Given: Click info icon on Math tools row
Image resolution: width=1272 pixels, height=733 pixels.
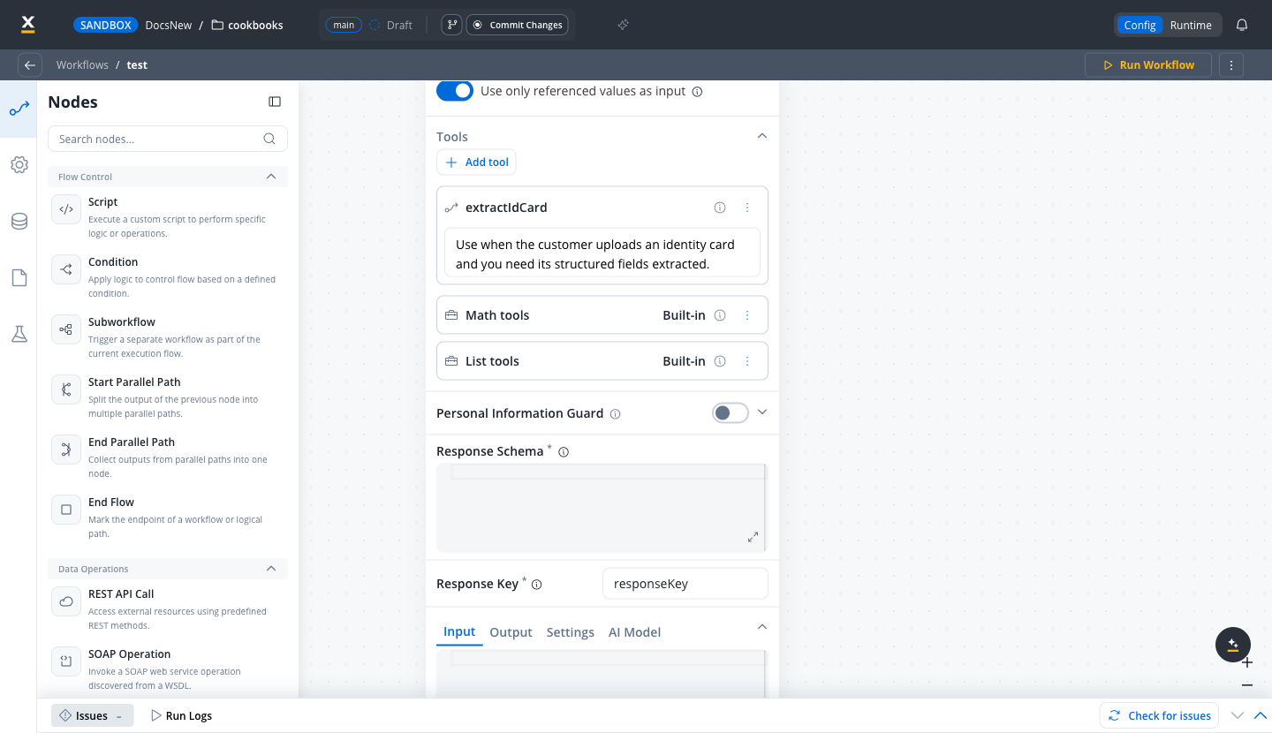Looking at the screenshot, I should (x=720, y=315).
